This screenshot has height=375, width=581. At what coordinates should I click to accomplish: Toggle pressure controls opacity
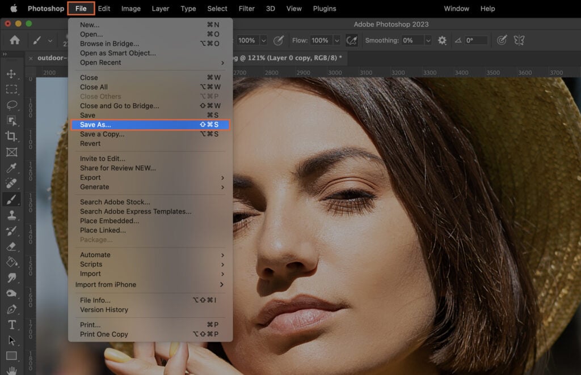click(x=278, y=40)
